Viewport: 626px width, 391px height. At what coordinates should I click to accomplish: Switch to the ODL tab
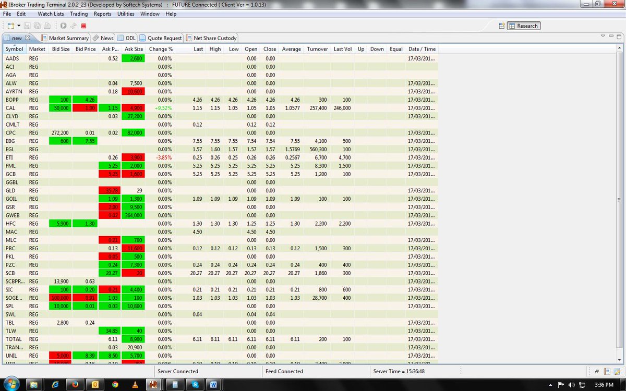click(x=127, y=38)
